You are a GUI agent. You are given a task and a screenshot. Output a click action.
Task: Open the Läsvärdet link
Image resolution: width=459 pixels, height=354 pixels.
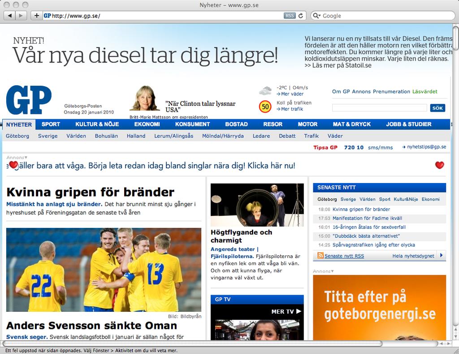point(425,92)
